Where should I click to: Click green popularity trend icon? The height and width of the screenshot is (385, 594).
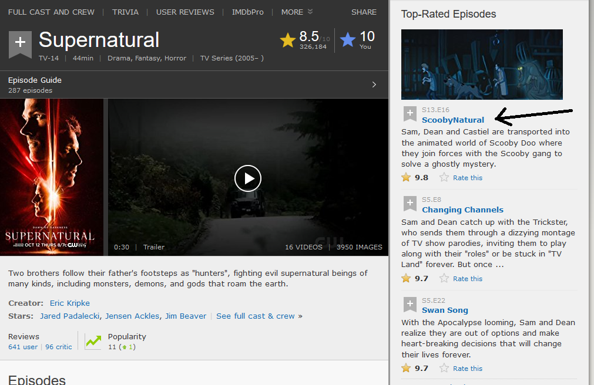tap(93, 342)
